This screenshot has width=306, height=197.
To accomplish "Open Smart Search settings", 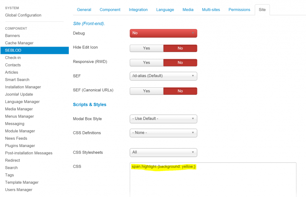I will pyautogui.click(x=17, y=80).
